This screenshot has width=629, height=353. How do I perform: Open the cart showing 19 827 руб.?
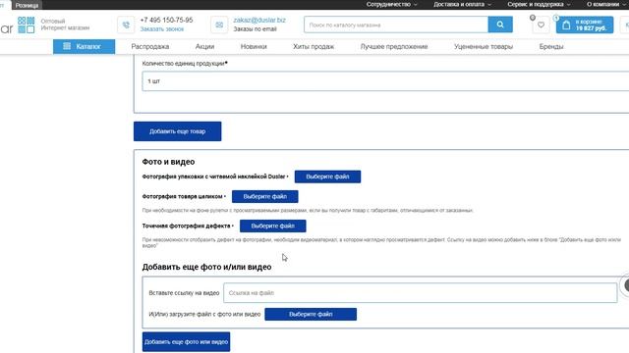point(585,25)
